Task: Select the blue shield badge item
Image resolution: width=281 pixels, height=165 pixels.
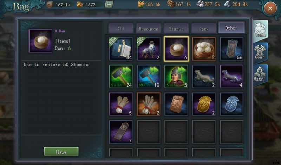Action: pos(231,104)
